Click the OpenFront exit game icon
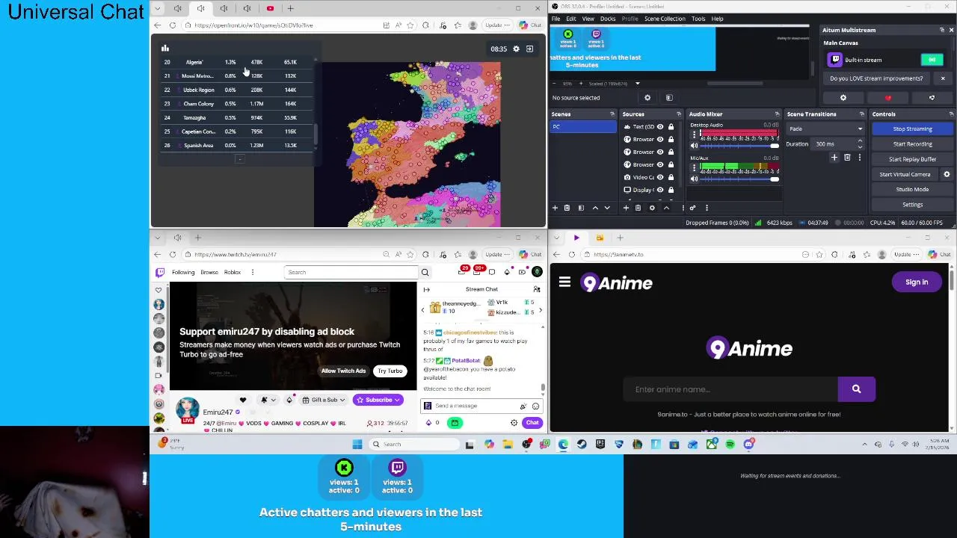 coord(529,49)
